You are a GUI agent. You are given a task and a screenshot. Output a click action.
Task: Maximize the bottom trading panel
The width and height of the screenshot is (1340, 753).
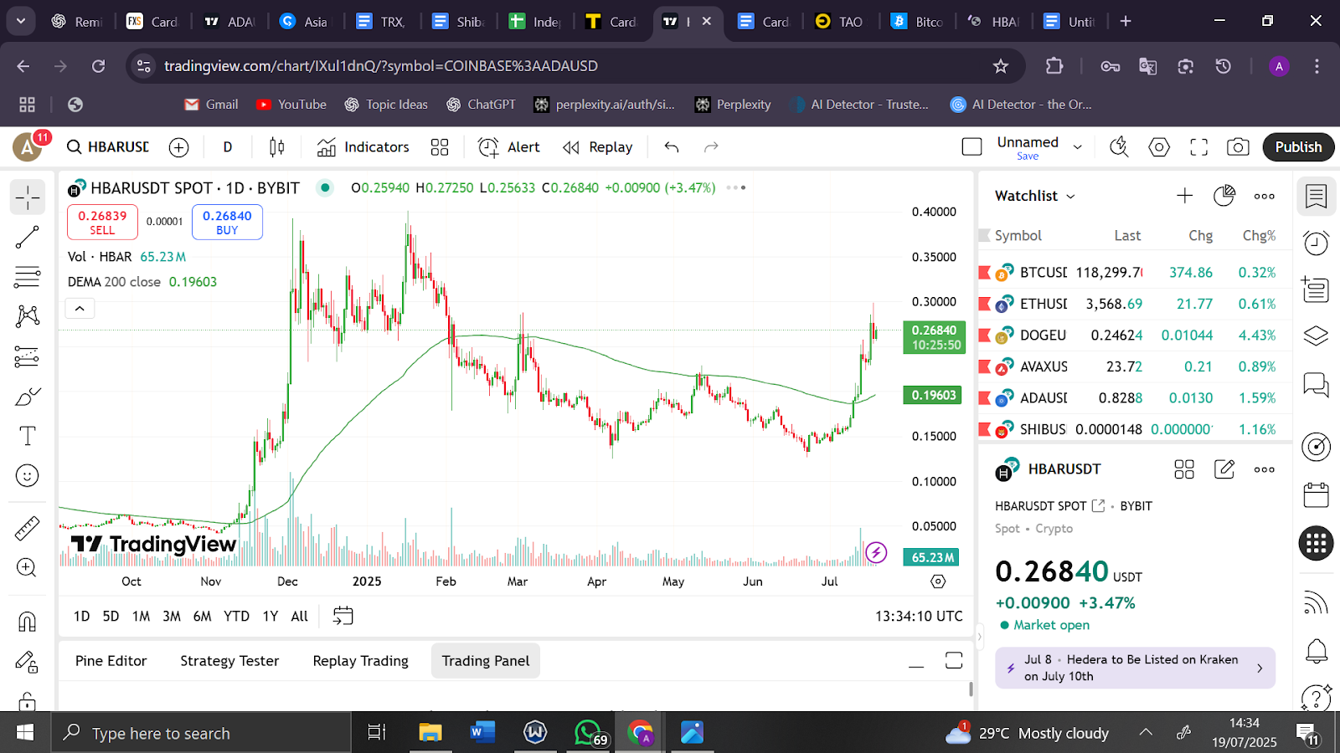pyautogui.click(x=954, y=661)
